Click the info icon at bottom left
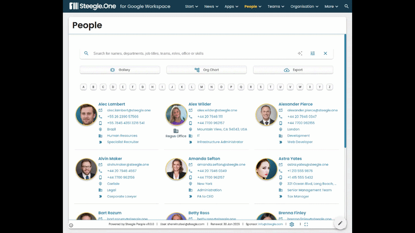Screen dimensions: 415x233 [x=71, y=225]
